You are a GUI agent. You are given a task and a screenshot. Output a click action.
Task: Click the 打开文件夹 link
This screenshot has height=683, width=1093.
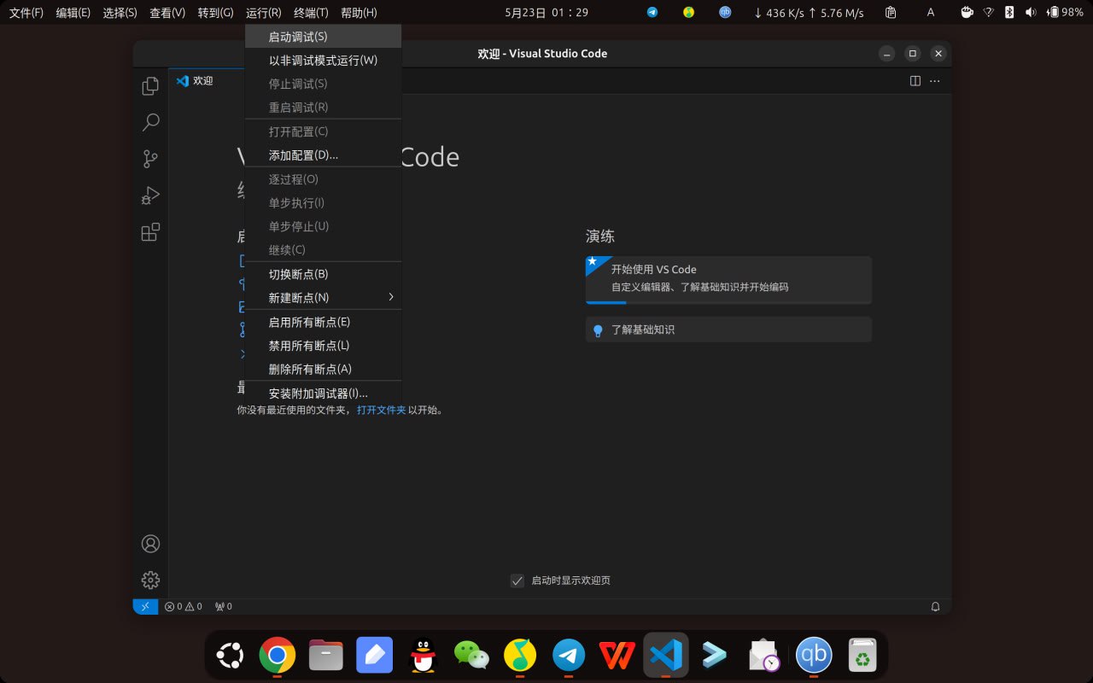[x=381, y=410]
